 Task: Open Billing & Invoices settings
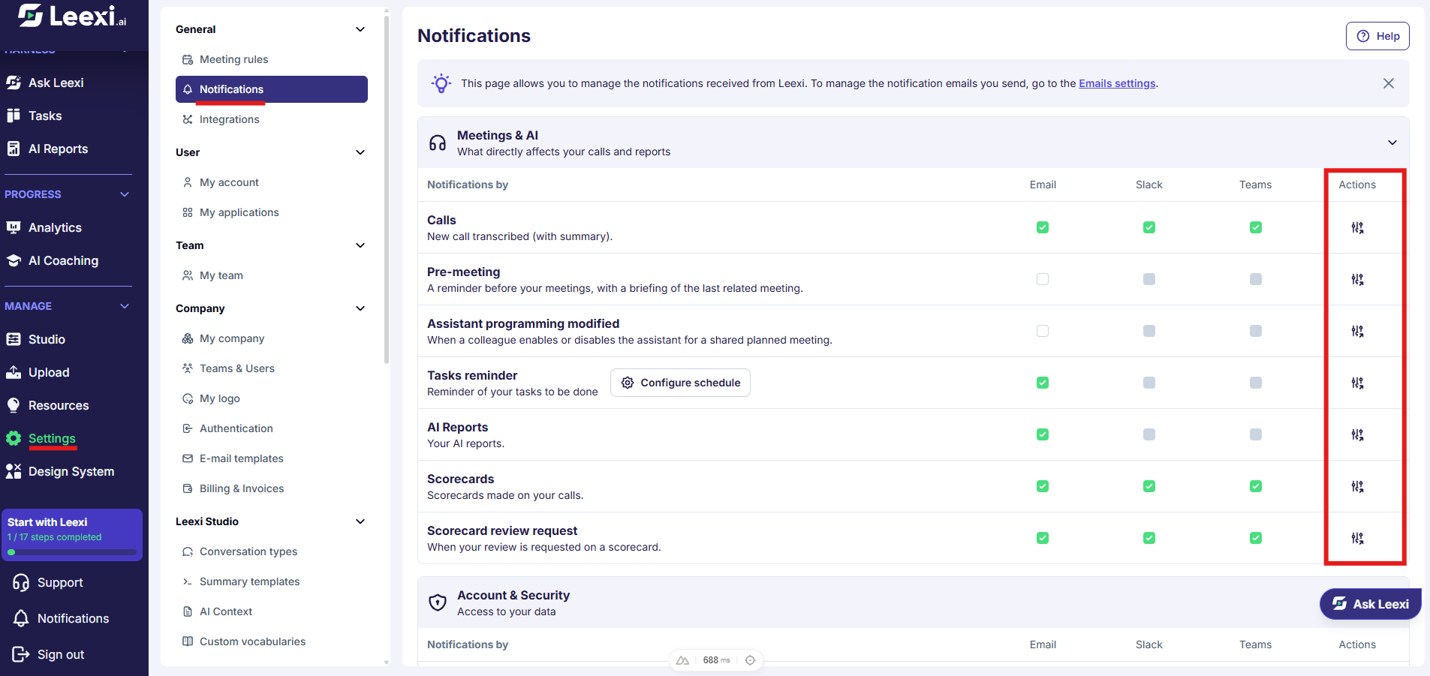272,488
